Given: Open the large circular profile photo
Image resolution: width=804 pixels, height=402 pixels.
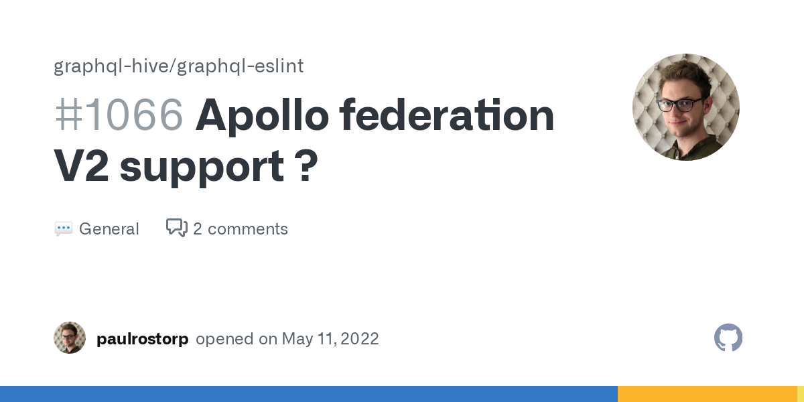Looking at the screenshot, I should [686, 107].
